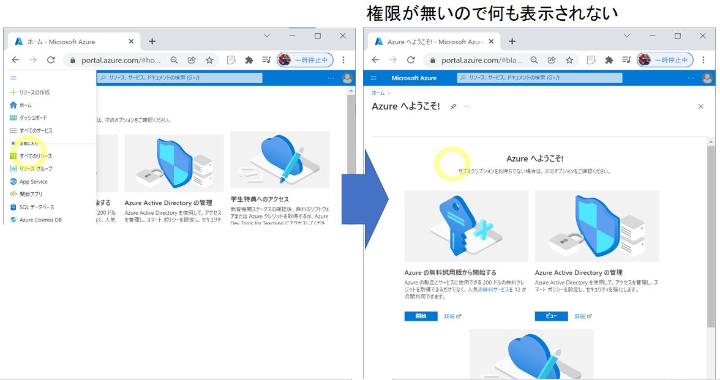
Task: Select SQL データベース in the sidebar
Action: 32,207
